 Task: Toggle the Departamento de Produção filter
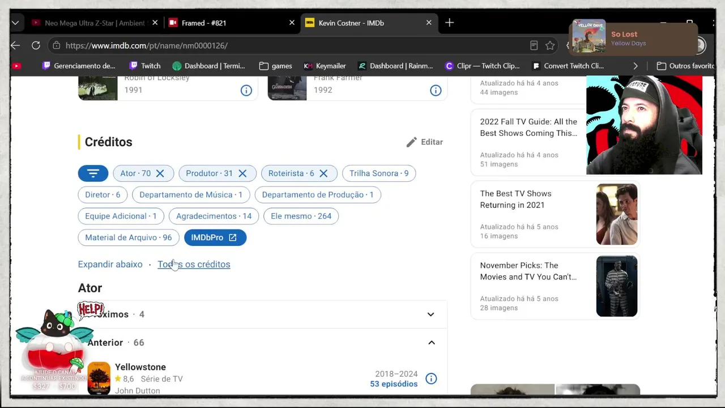(x=318, y=195)
